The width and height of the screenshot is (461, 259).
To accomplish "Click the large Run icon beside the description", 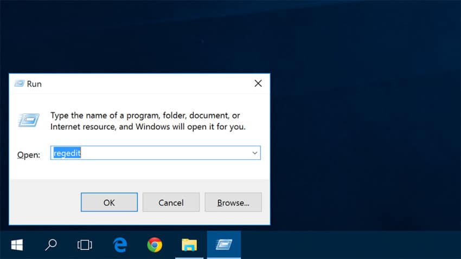I will point(29,120).
